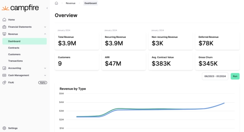Click the Financial Statements briefcase icon
Viewport: 244px width, 132px height.
tap(4, 27)
